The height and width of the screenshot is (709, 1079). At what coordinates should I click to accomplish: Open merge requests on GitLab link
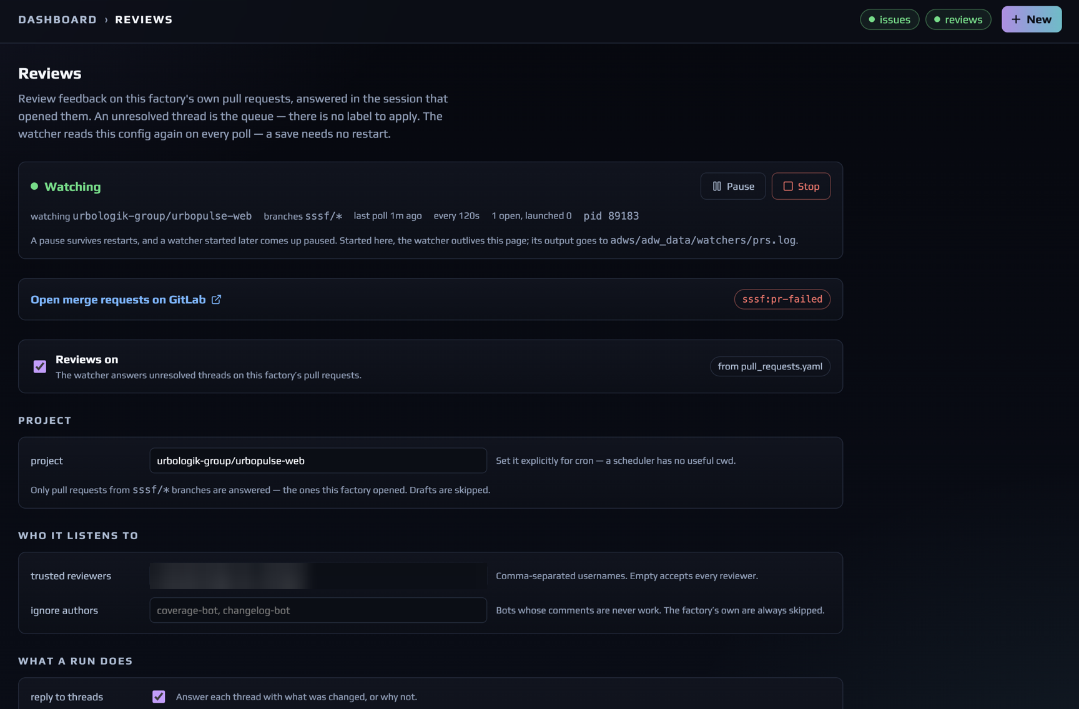click(118, 300)
